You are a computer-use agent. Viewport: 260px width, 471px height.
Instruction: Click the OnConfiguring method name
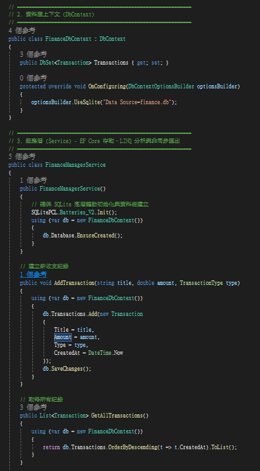(107, 86)
